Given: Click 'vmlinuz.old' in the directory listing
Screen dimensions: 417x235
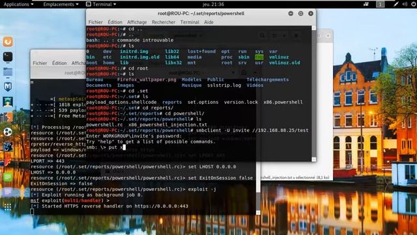Looking at the screenshot, I should (x=285, y=63).
